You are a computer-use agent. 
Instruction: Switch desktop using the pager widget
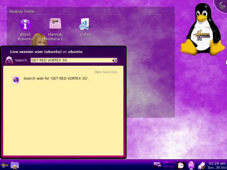[169, 165]
